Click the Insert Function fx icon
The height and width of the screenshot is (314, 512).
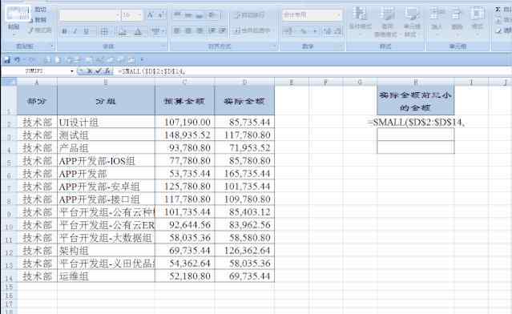coord(107,71)
